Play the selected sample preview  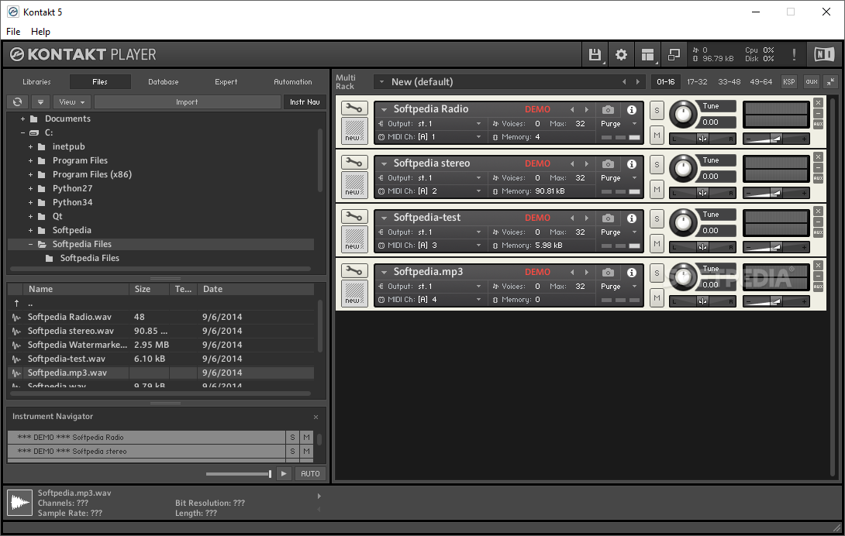click(x=284, y=473)
